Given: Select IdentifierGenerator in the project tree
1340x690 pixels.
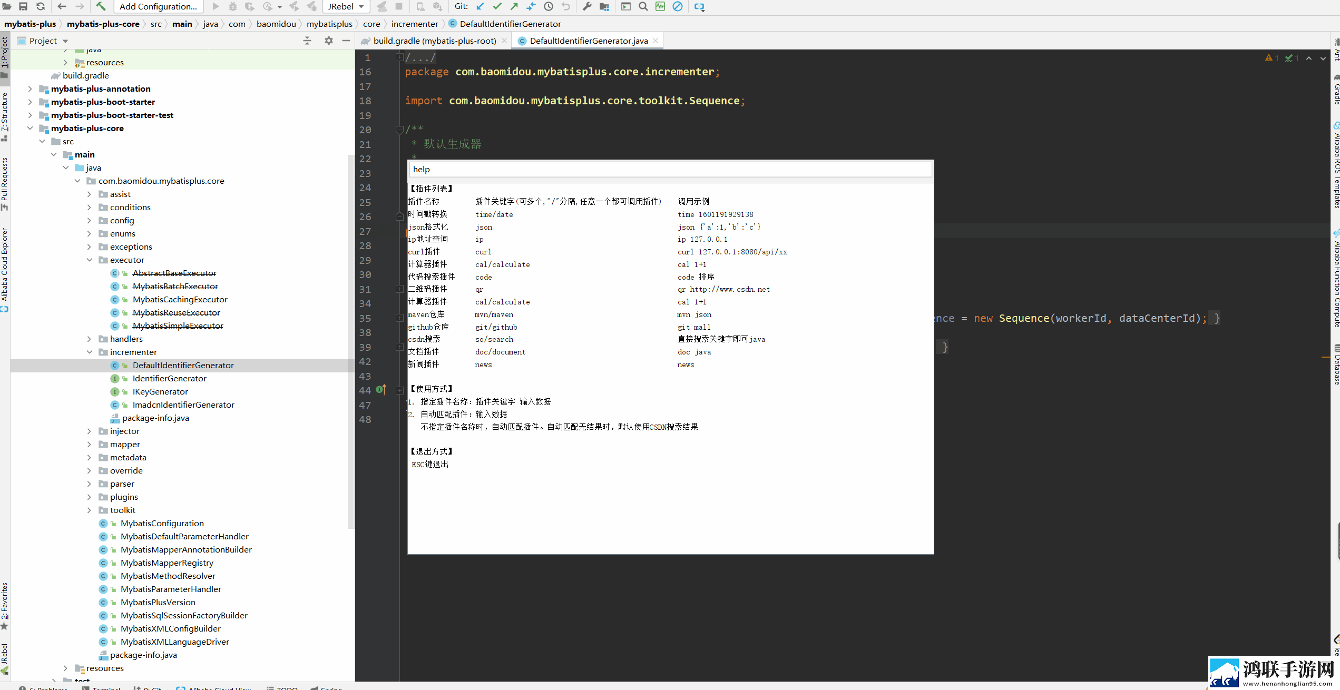Looking at the screenshot, I should pyautogui.click(x=169, y=378).
